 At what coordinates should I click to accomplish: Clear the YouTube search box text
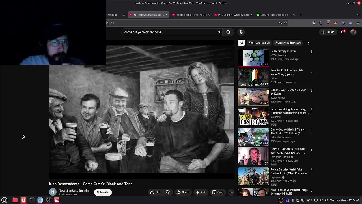(x=219, y=32)
